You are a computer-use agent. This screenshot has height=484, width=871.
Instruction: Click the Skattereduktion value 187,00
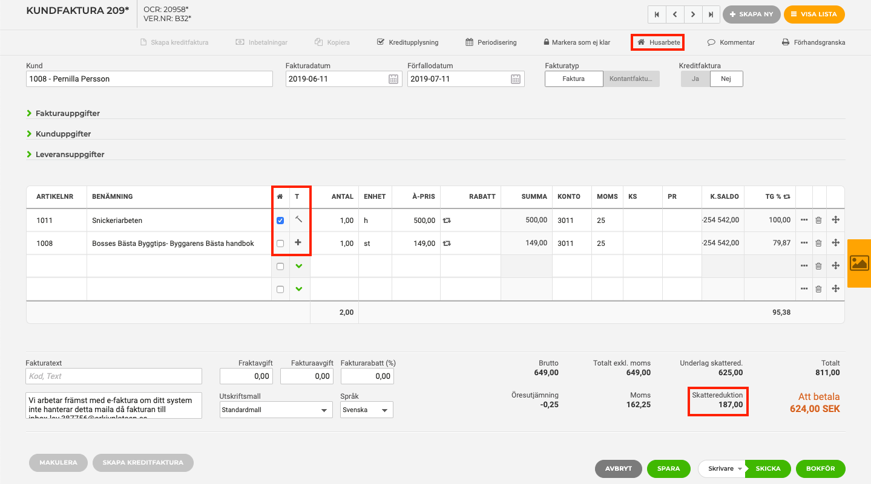[x=731, y=405]
